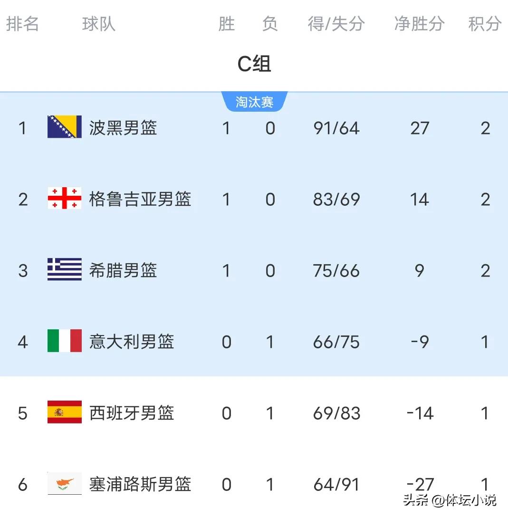Open the 格鲁吉亚男篮 team link
The width and height of the screenshot is (508, 518).
pos(140,199)
